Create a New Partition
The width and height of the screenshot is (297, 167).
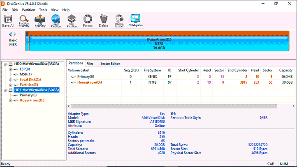[72, 21]
